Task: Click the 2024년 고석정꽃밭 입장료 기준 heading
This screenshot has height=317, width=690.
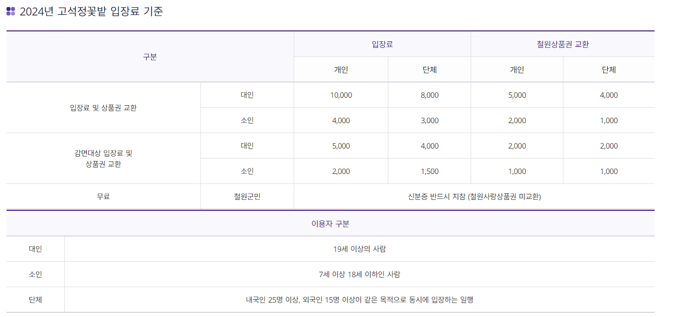Action: pyautogui.click(x=91, y=11)
